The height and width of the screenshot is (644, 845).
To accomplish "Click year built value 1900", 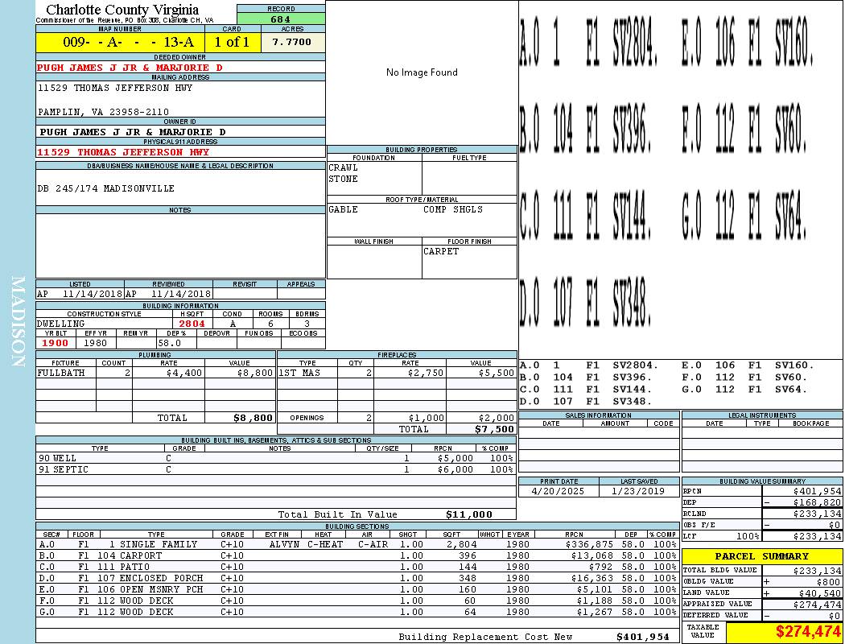I will 55,343.
